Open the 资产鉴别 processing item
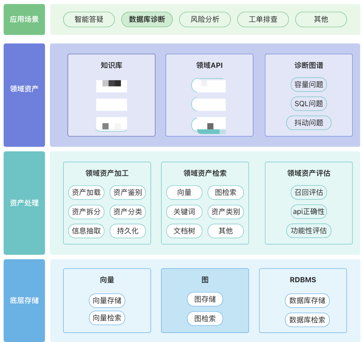This screenshot has height=342, width=362. 128,192
